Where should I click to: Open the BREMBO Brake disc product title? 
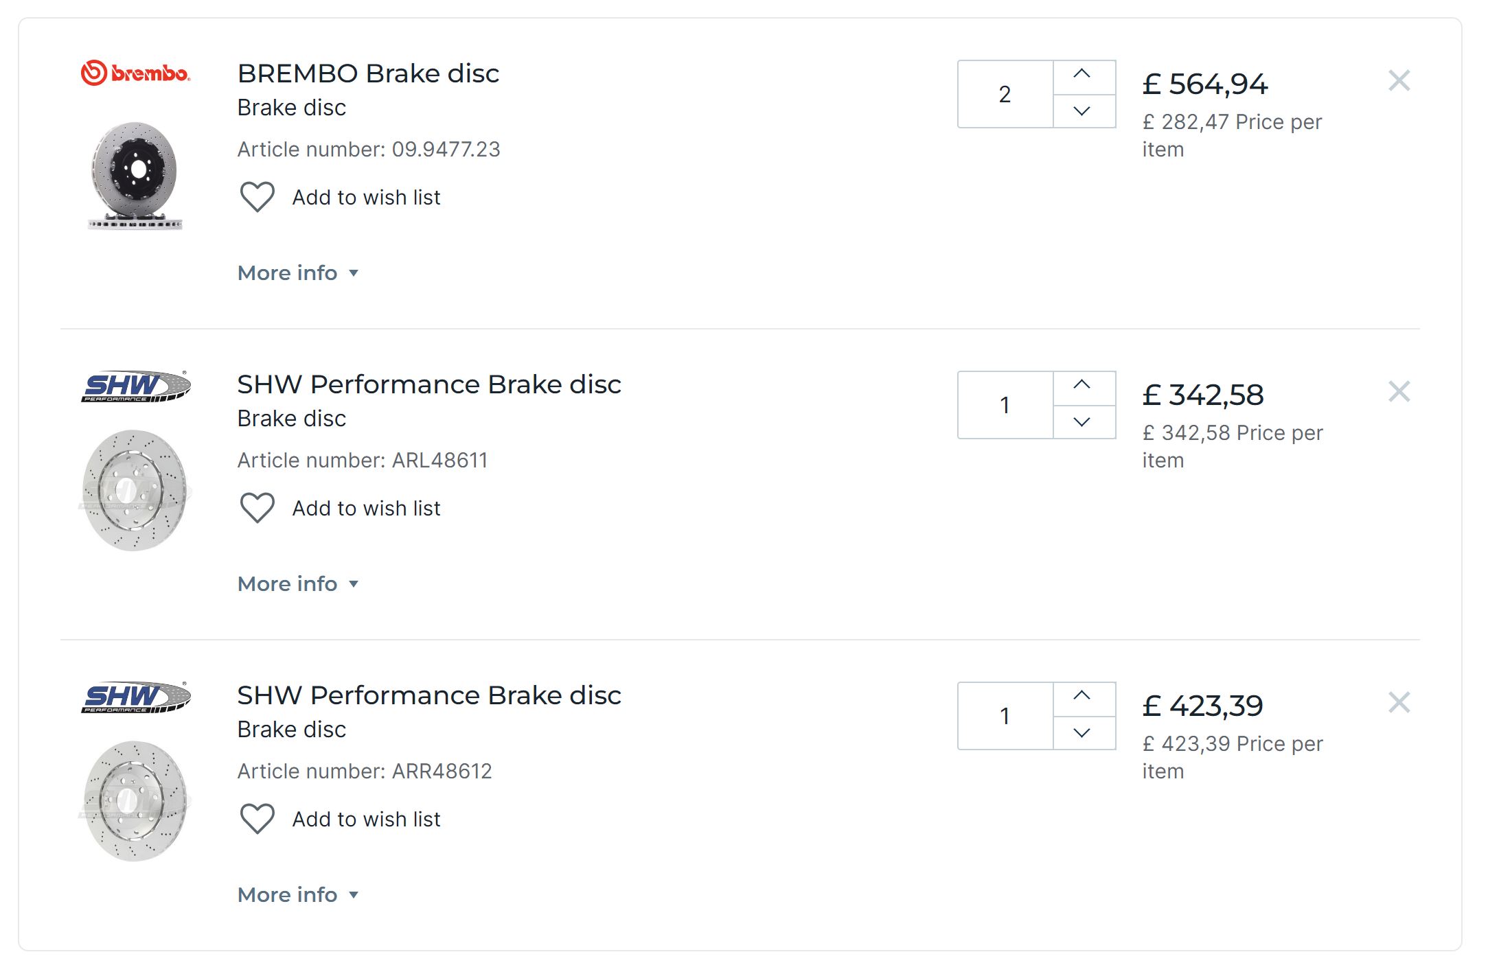coord(368,73)
